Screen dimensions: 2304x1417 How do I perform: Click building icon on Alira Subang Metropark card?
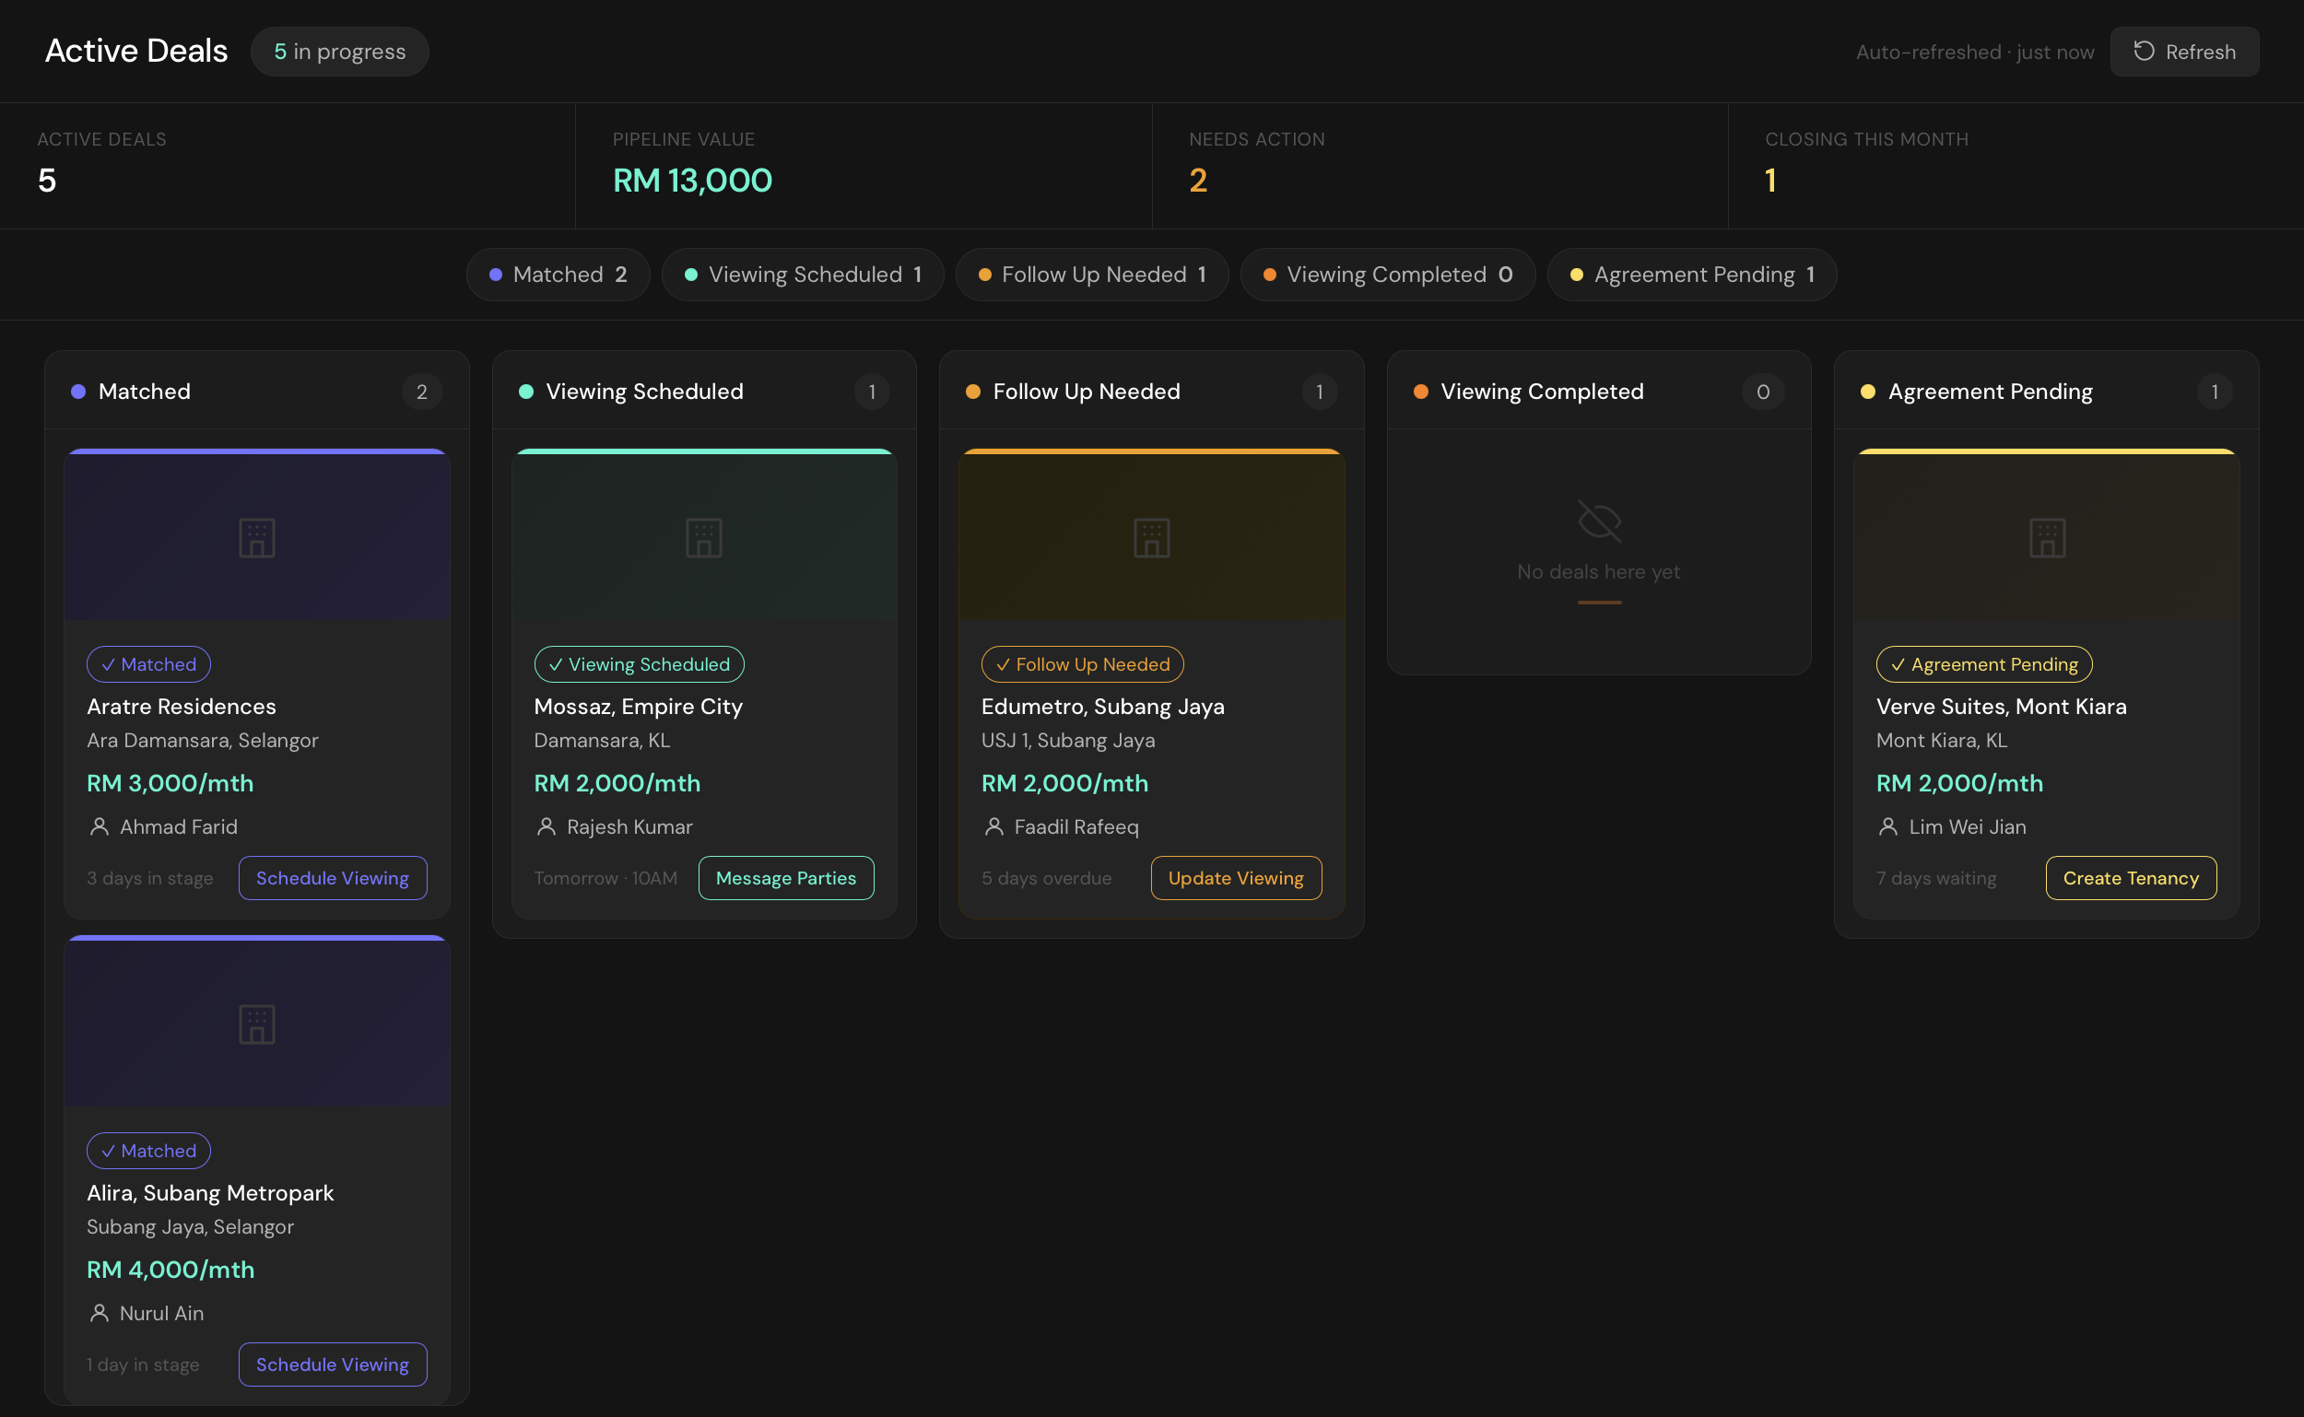pyautogui.click(x=257, y=1025)
